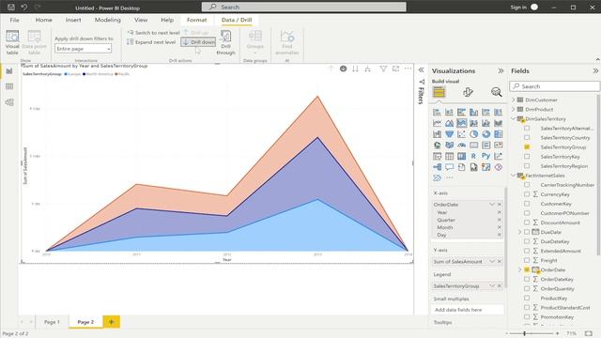The image size is (601, 338).
Task: Collapse the FactInternetSales table
Action: 514,176
